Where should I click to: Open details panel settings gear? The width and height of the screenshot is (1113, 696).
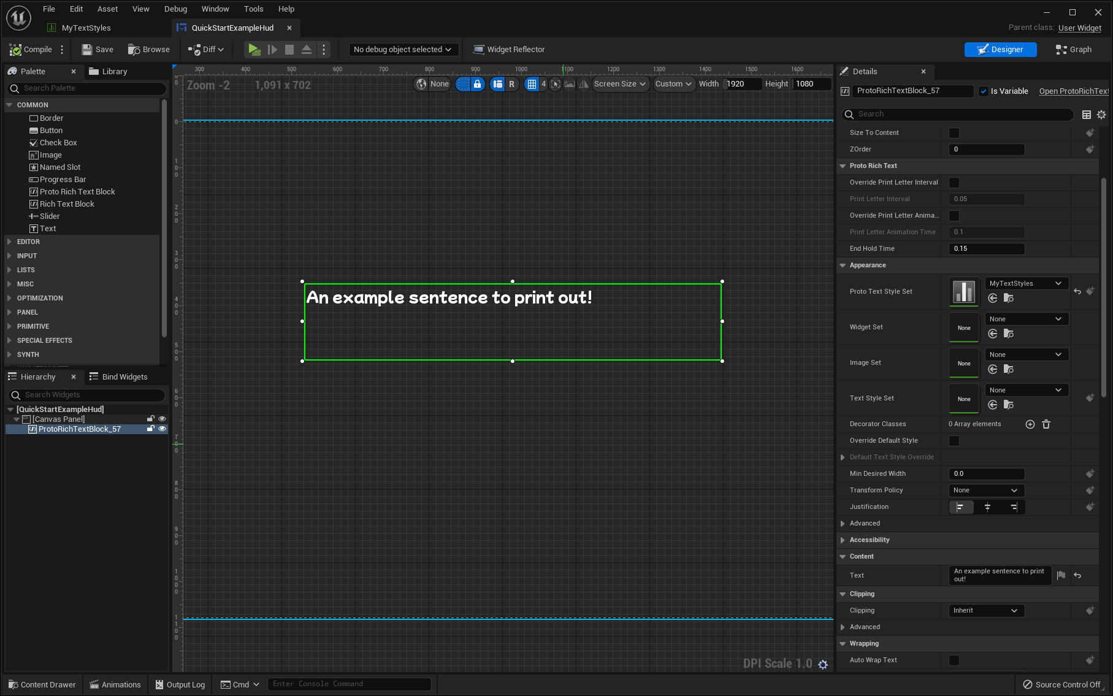point(1101,115)
